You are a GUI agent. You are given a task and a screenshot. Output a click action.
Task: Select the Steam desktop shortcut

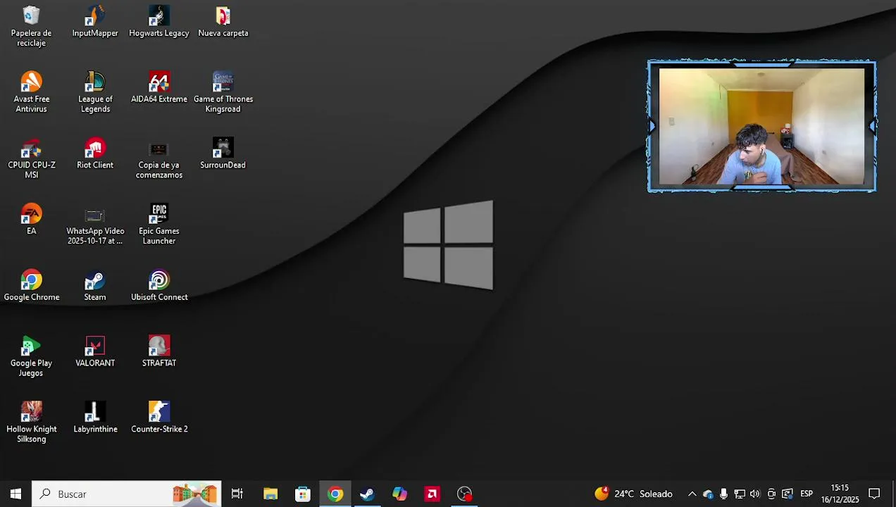point(95,285)
